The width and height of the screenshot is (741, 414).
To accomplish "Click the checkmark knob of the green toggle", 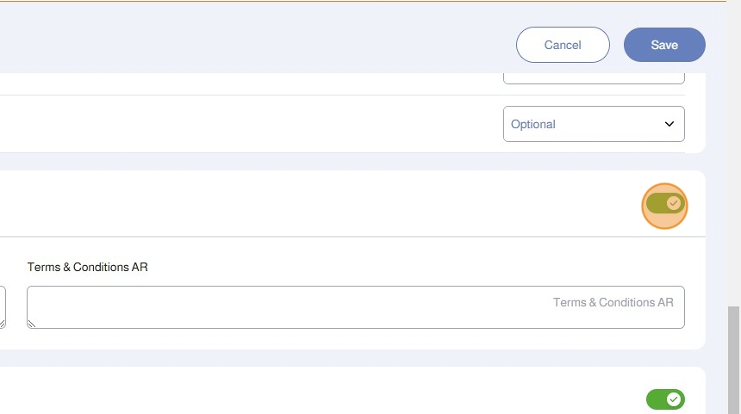I will [x=674, y=399].
